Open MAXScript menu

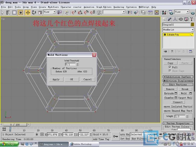(144, 7)
